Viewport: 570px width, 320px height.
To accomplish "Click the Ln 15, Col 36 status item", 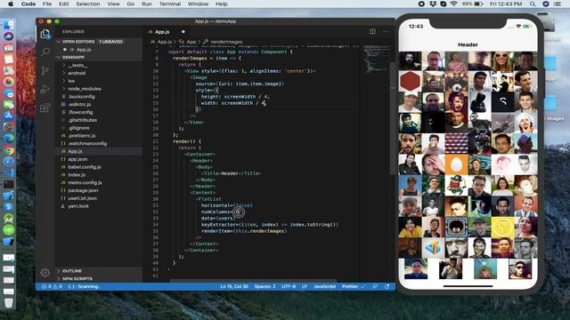I will [x=234, y=286].
